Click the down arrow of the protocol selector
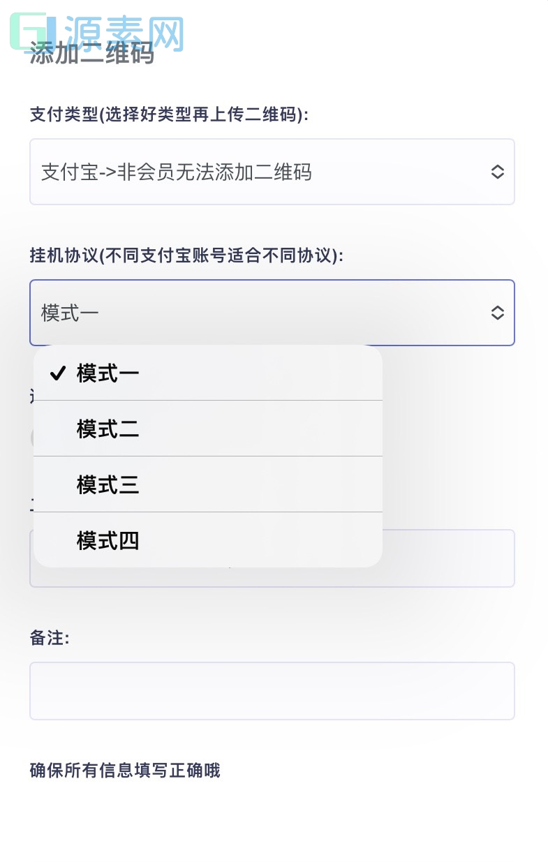The height and width of the screenshot is (862, 548). point(498,317)
